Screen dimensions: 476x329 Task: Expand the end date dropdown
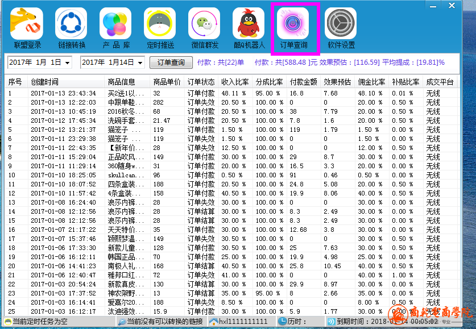[x=139, y=63]
